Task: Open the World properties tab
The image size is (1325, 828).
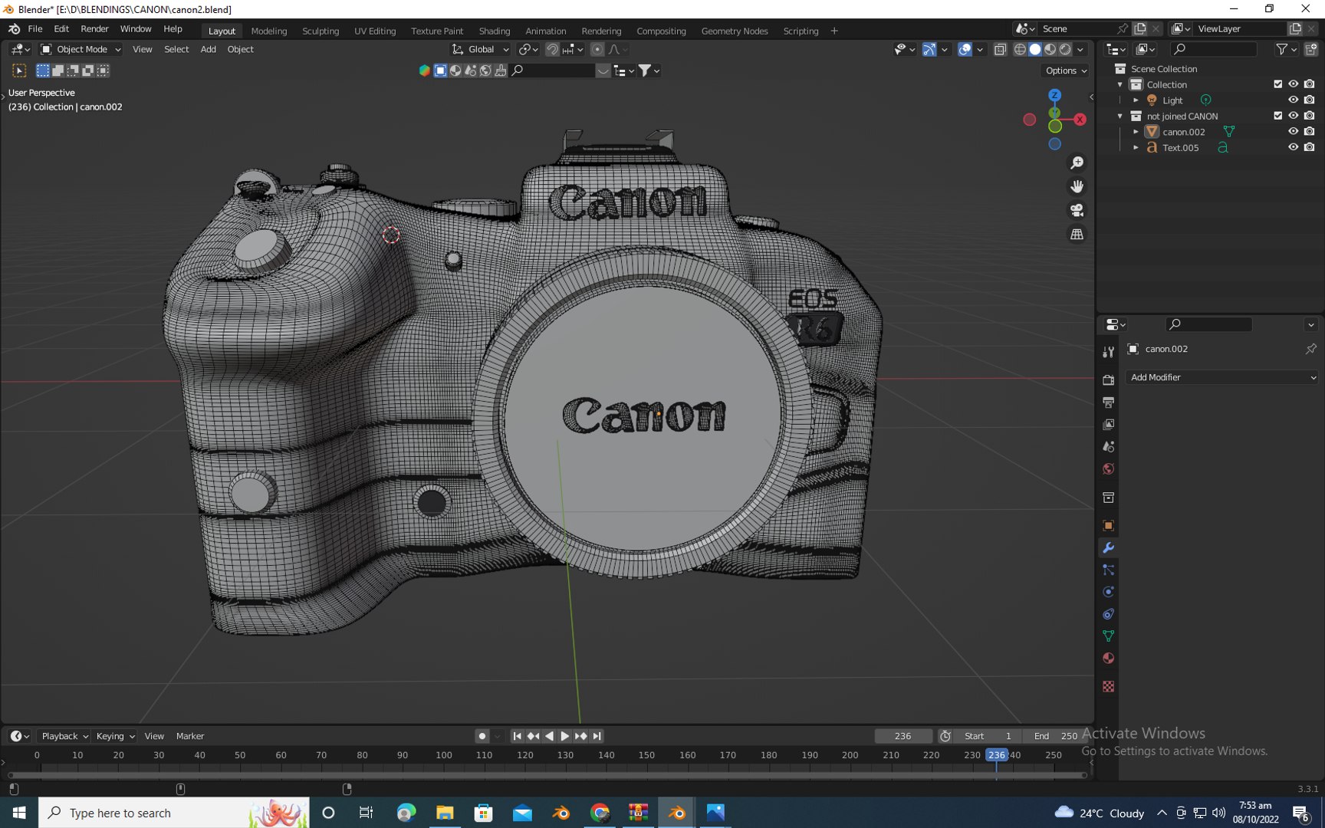Action: coord(1108,468)
